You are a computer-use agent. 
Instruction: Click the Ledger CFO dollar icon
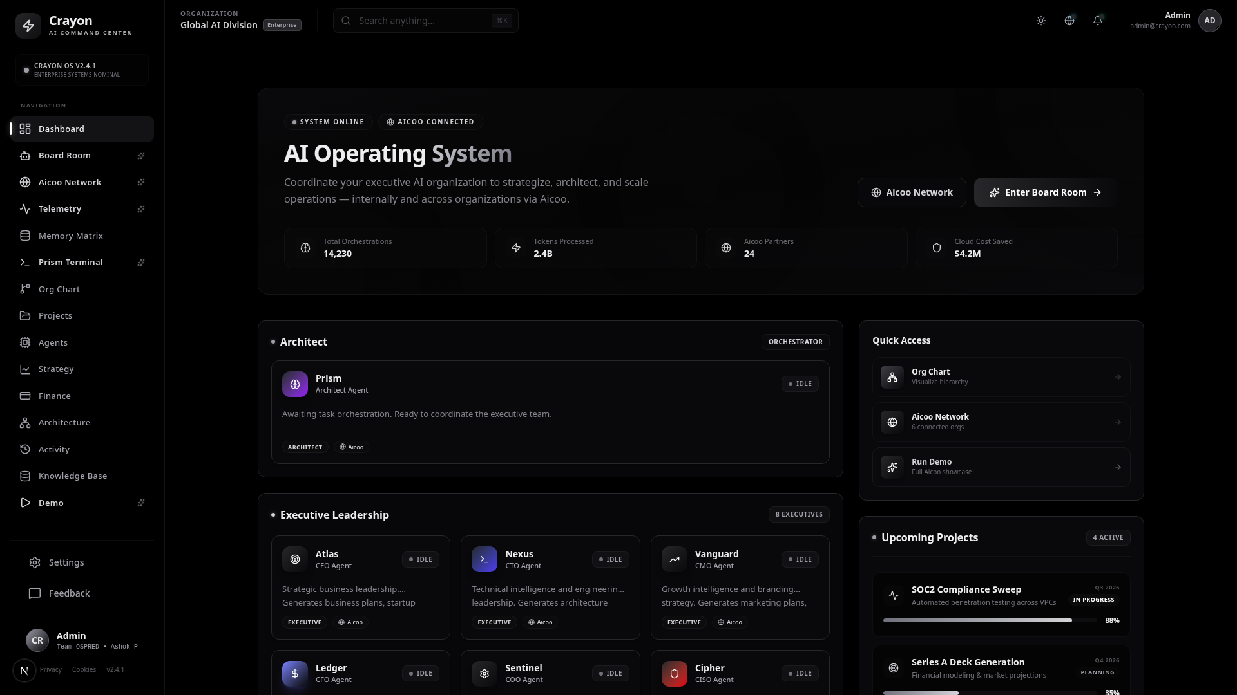[x=295, y=674]
